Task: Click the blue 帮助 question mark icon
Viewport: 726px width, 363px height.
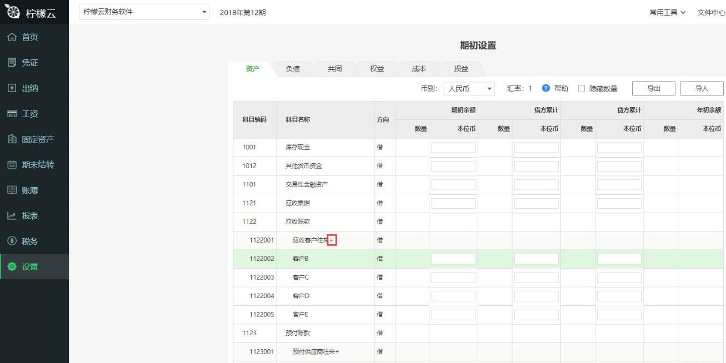Action: pyautogui.click(x=545, y=88)
